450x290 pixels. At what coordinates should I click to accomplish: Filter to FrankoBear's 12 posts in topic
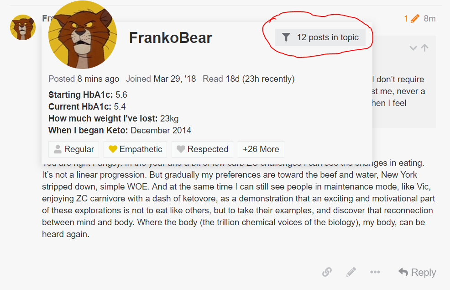point(320,37)
